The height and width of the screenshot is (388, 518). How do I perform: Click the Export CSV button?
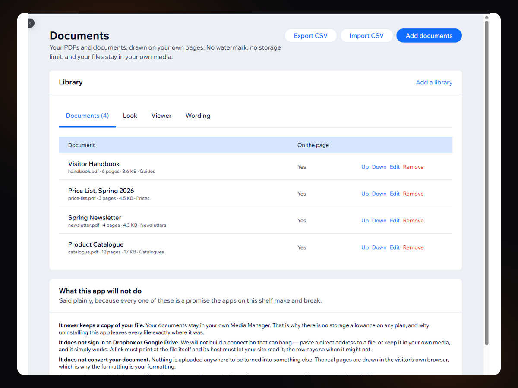311,36
